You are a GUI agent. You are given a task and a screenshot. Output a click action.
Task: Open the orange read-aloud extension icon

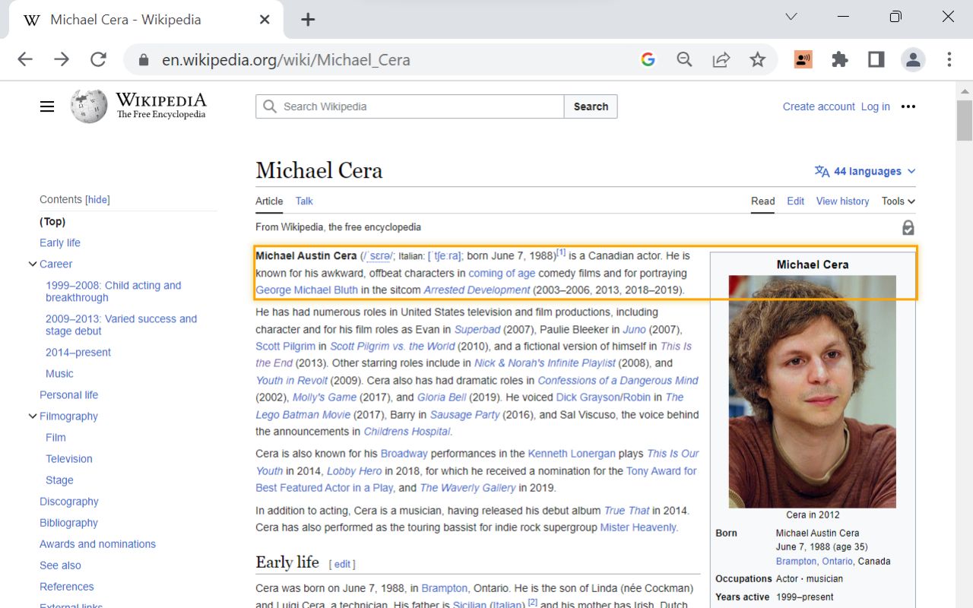coord(803,59)
